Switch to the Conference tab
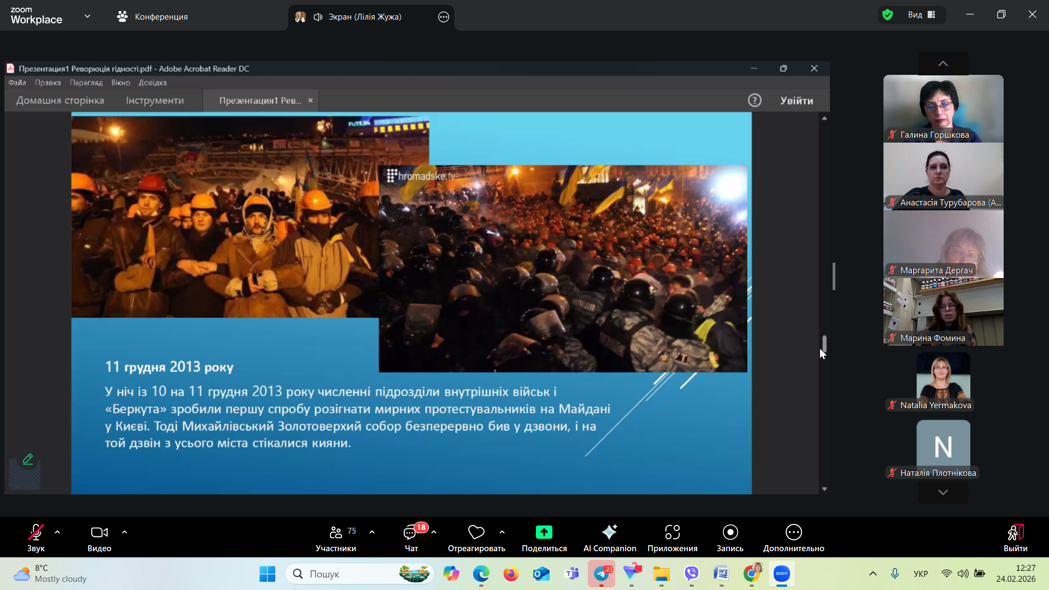The height and width of the screenshot is (590, 1049). point(152,17)
